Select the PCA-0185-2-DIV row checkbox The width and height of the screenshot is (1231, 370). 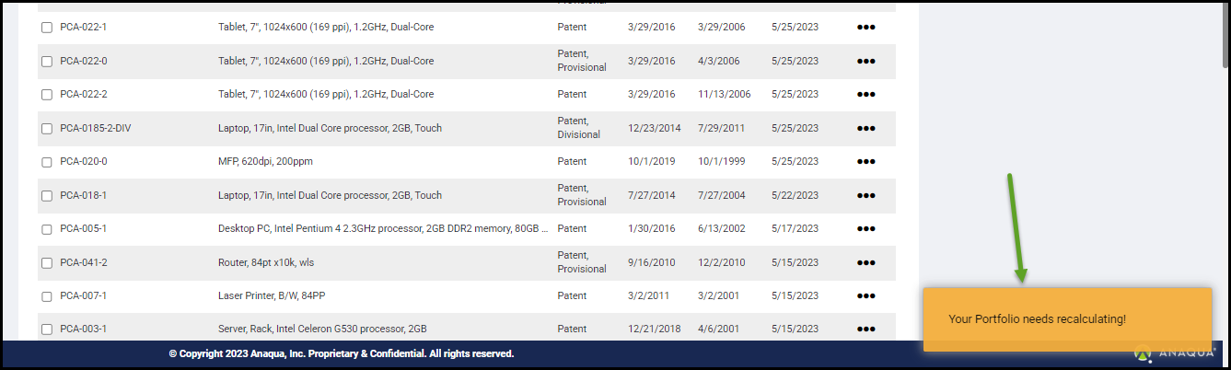(47, 129)
